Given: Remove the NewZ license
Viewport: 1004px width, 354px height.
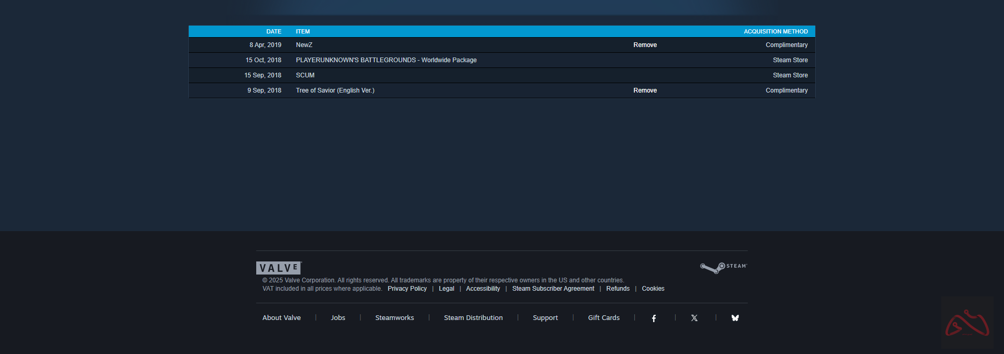Looking at the screenshot, I should [x=645, y=45].
